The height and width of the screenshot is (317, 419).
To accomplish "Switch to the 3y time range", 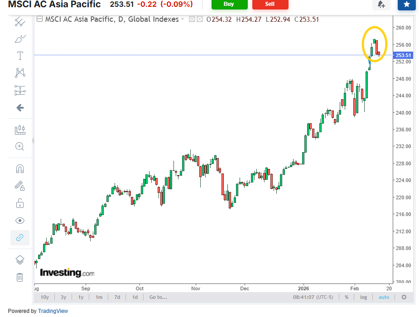I will point(63,297).
